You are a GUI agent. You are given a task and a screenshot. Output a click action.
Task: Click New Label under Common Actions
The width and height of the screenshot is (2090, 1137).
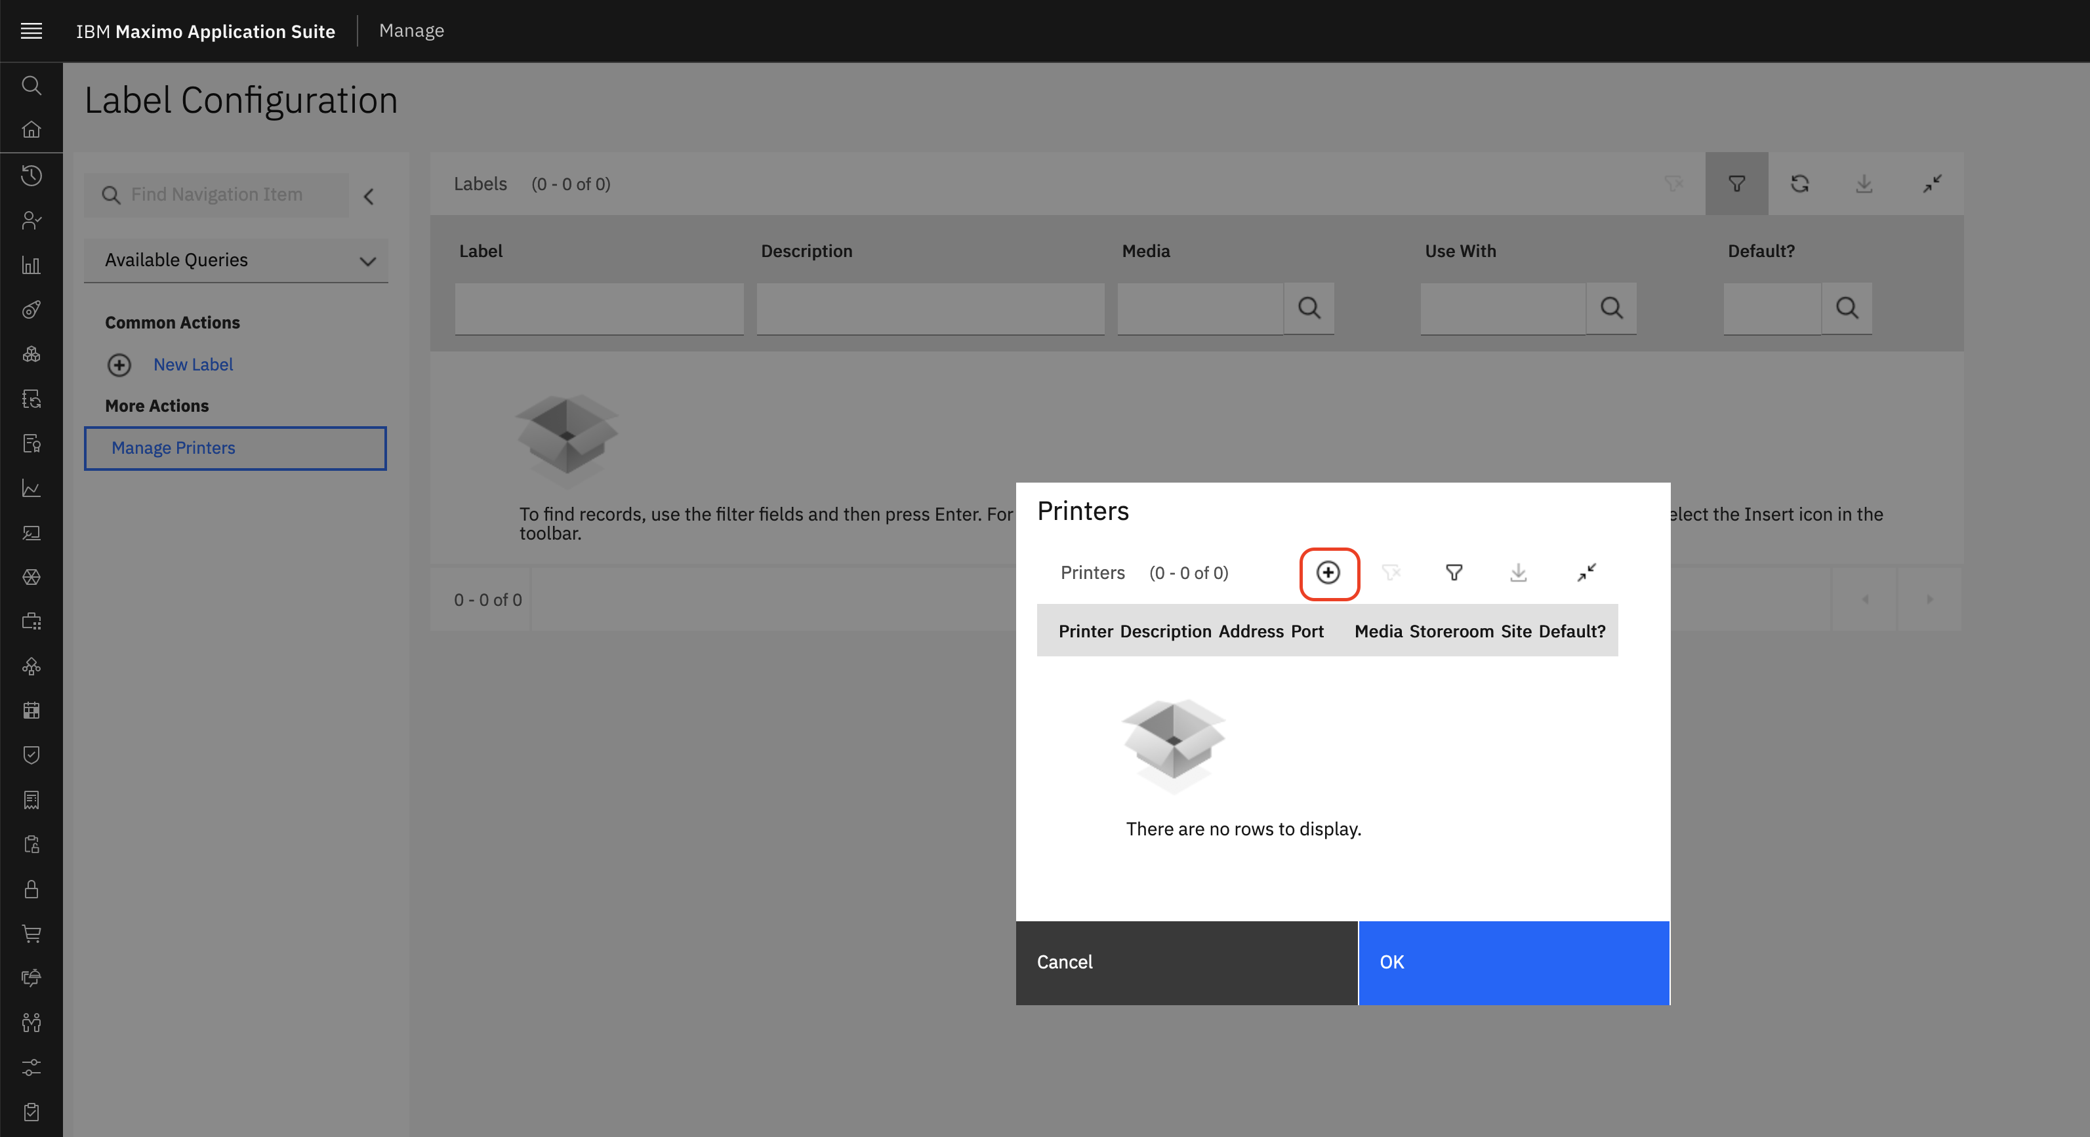point(193,365)
